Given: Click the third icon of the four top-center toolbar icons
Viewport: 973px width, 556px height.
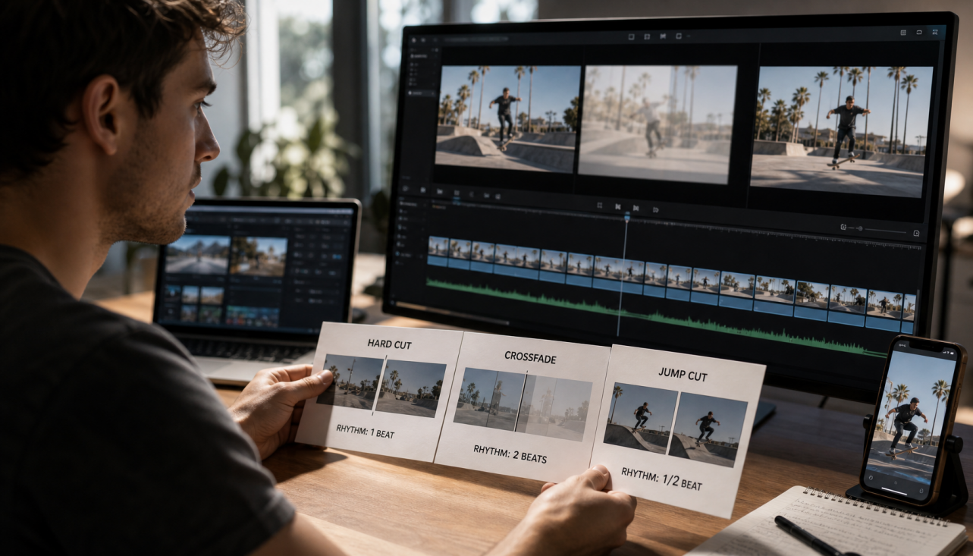Looking at the screenshot, I should point(663,36).
